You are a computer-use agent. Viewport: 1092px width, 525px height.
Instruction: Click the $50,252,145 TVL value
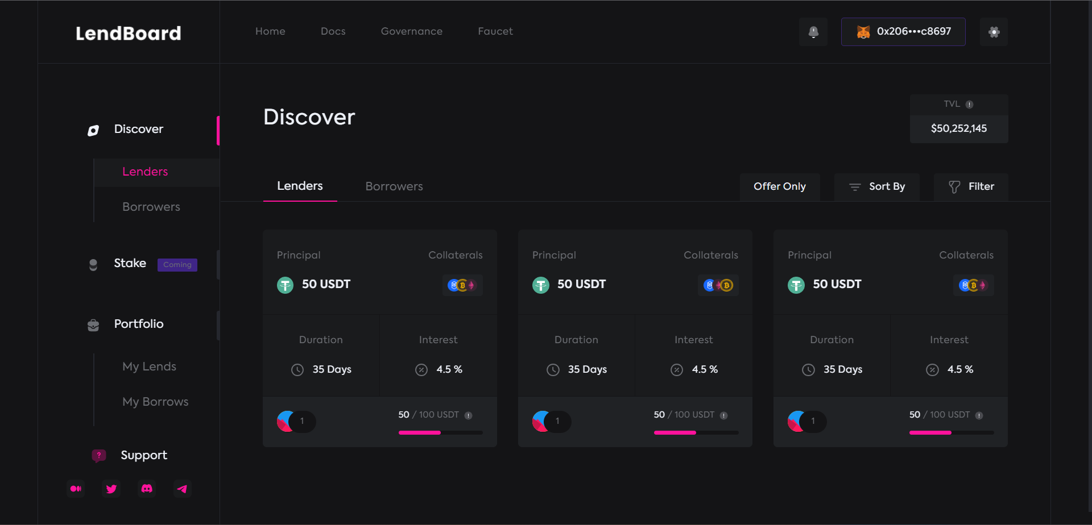(x=959, y=129)
